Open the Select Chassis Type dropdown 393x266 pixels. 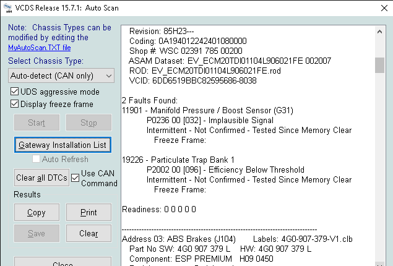pyautogui.click(x=61, y=75)
